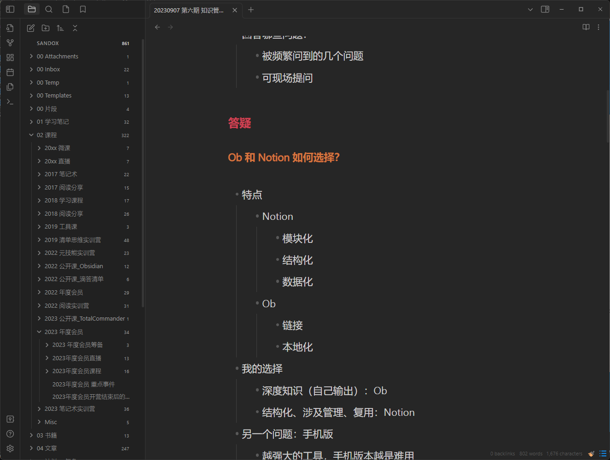Place cursor on 模块化 bullet line
This screenshot has height=460, width=610.
(x=297, y=238)
